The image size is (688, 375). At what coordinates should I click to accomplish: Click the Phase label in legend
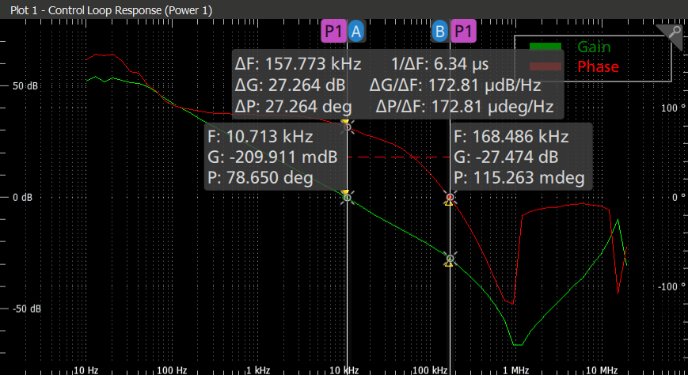pos(598,66)
